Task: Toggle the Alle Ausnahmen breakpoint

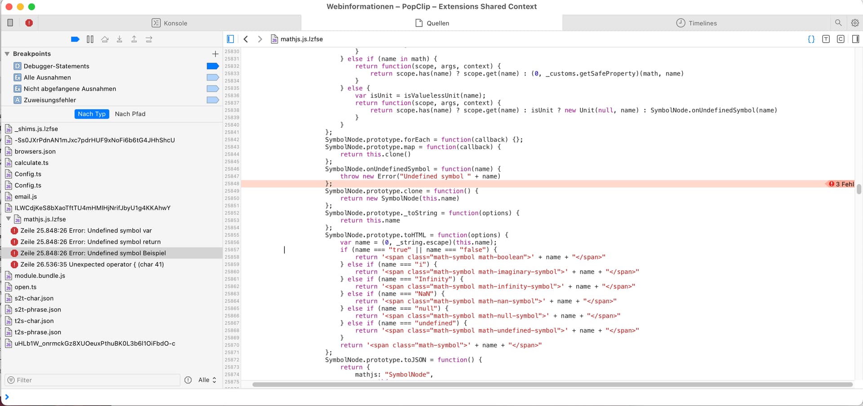Action: click(212, 77)
